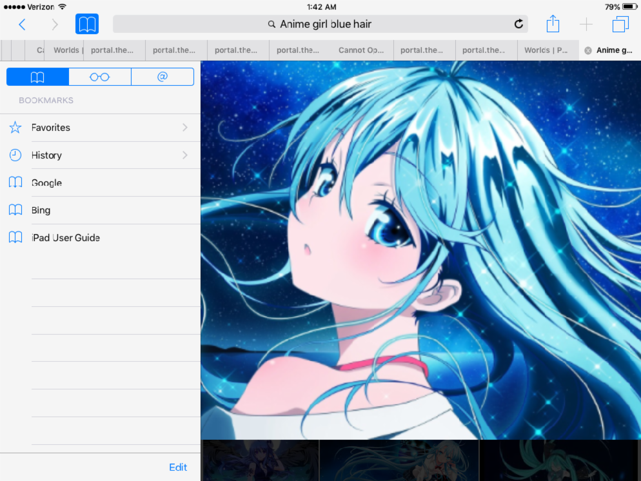The height and width of the screenshot is (481, 641).
Task: Expand History with its chevron
Action: (x=185, y=155)
